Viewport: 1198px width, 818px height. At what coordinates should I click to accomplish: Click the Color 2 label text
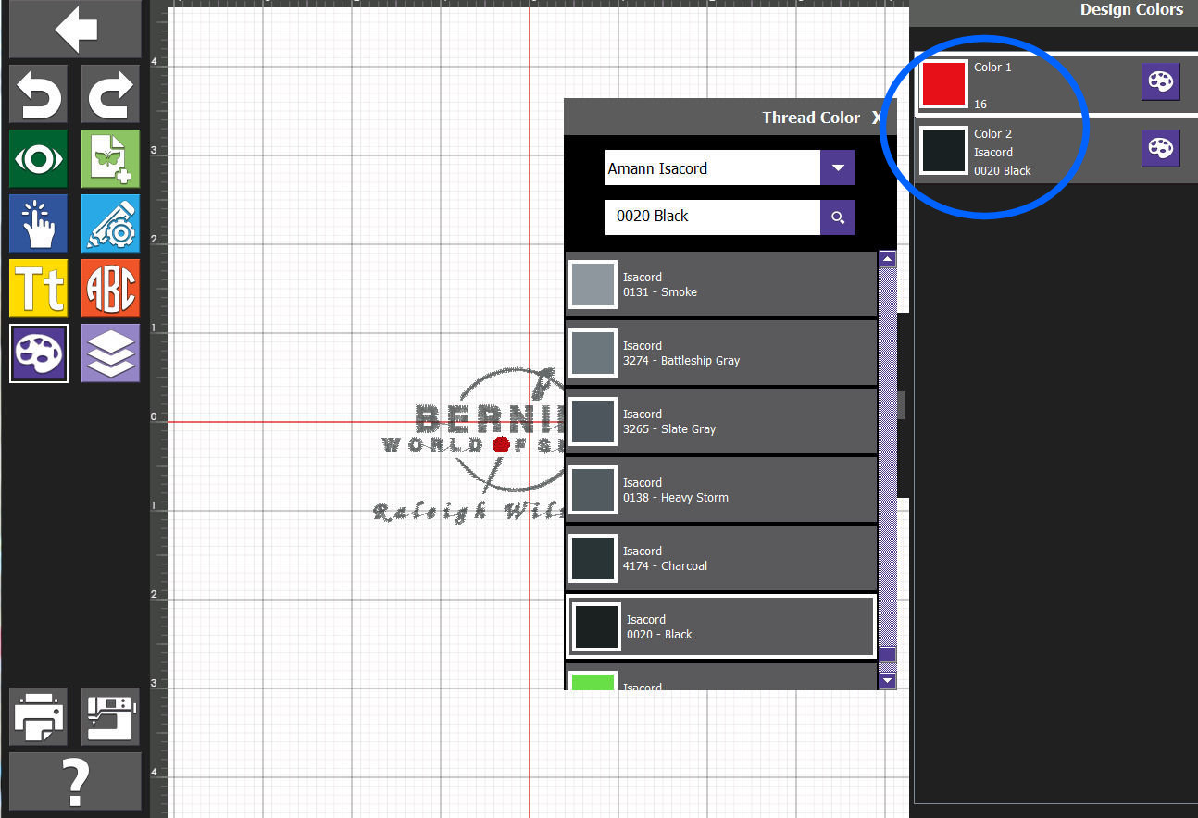click(992, 134)
